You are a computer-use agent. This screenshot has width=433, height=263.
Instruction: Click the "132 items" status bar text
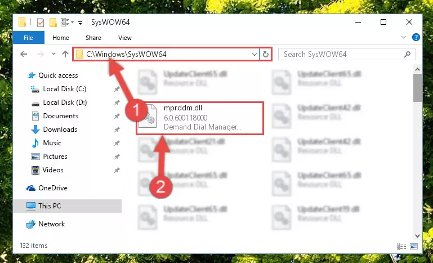(34, 246)
